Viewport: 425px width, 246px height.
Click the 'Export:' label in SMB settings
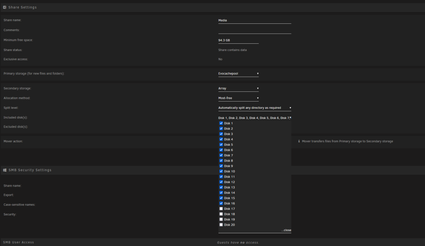coord(8,195)
